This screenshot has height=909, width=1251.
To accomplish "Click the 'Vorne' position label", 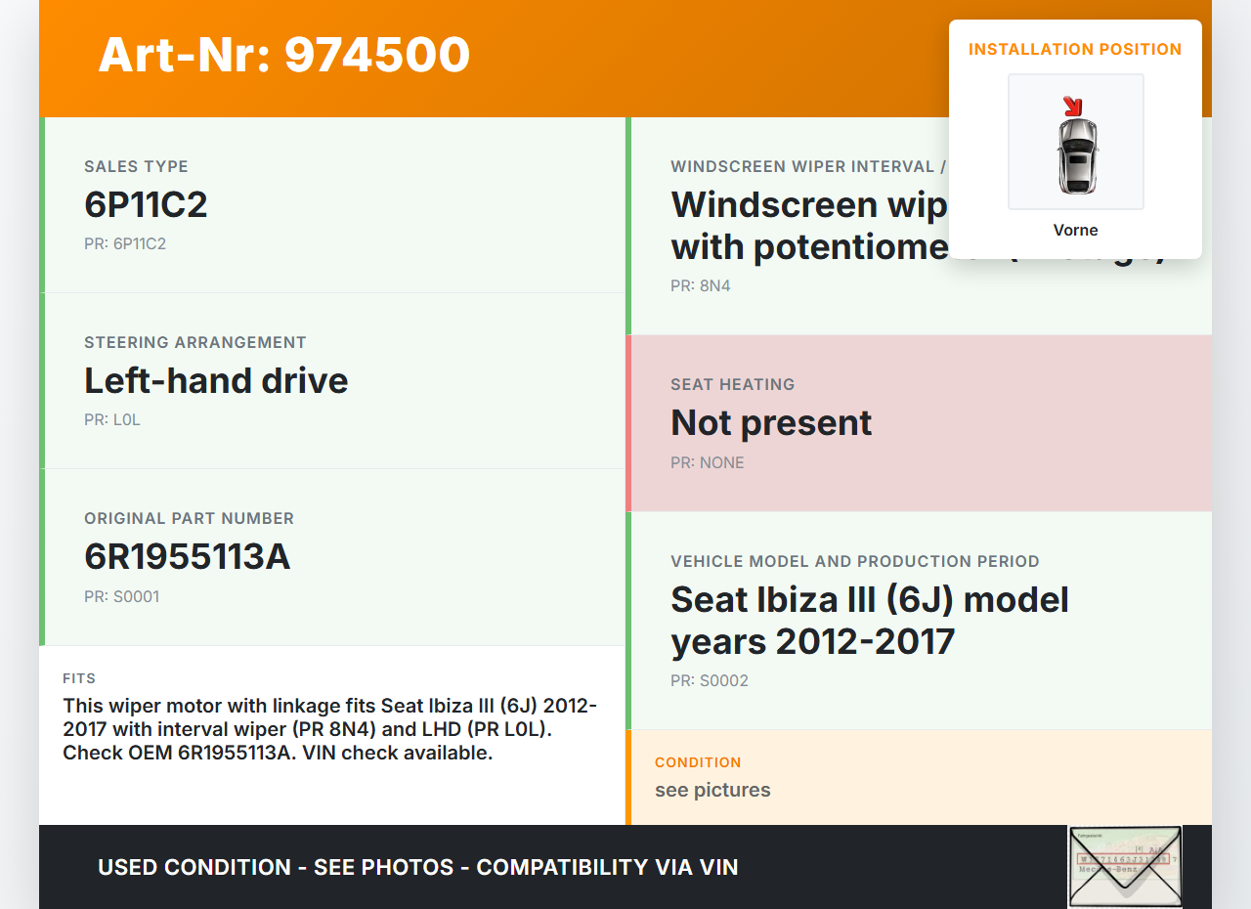I will point(1075,230).
